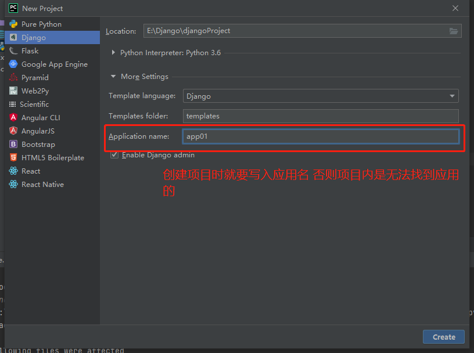Click the PyCharm logo in title bar

click(x=13, y=8)
